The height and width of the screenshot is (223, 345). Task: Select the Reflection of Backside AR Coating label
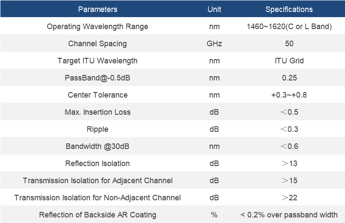tap(97, 215)
